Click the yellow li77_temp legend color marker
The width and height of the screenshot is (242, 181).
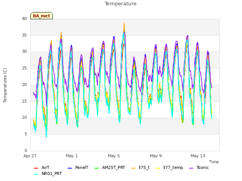pos(158,168)
